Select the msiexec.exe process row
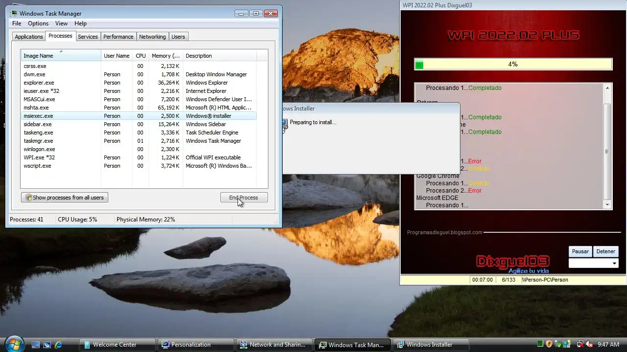Viewport: 627px width, 352px height. tap(138, 116)
